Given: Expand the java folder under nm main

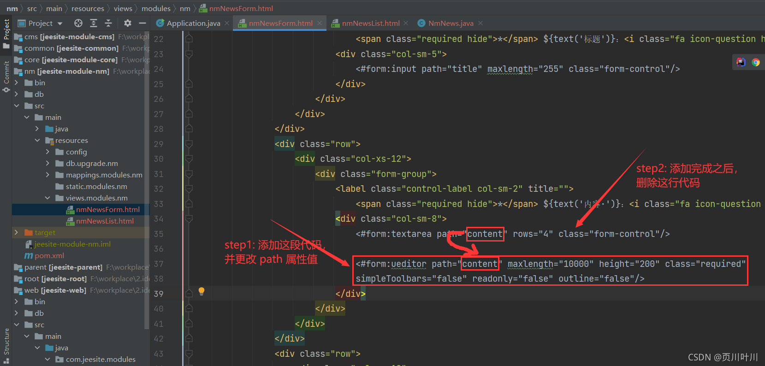Looking at the screenshot, I should coord(37,129).
